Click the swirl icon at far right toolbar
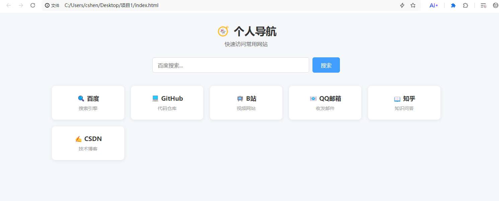The width and height of the screenshot is (499, 201). 495,5
